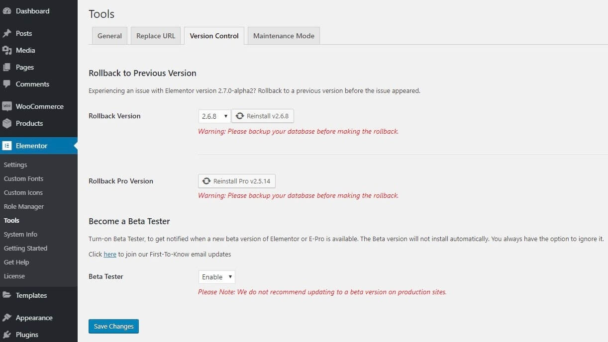
Task: Click Save Changes
Action: point(113,326)
